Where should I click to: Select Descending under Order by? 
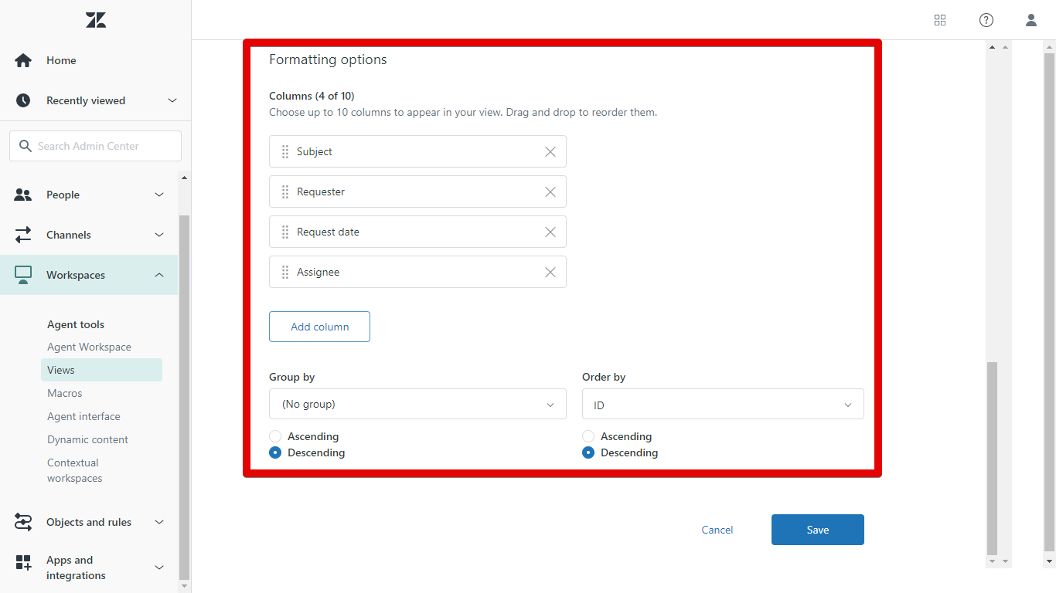pos(588,452)
